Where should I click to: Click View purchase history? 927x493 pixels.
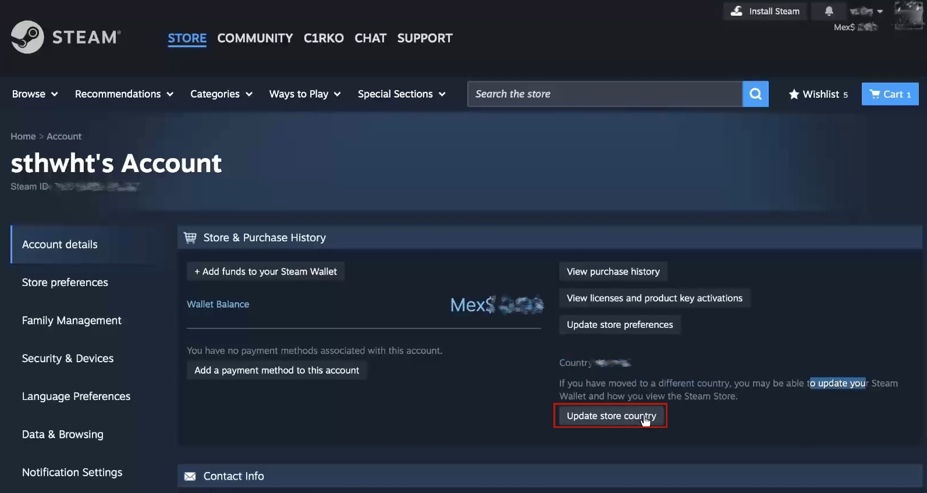click(x=613, y=271)
